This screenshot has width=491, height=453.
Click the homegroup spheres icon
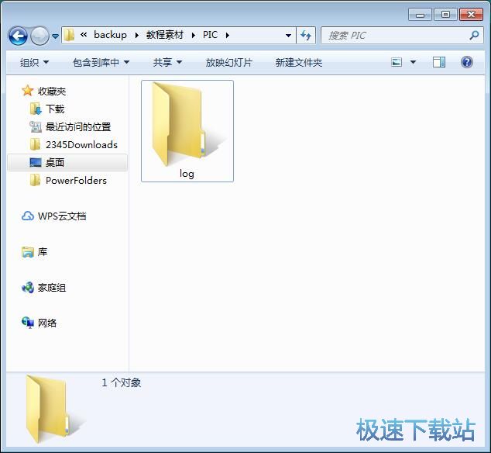click(x=28, y=287)
